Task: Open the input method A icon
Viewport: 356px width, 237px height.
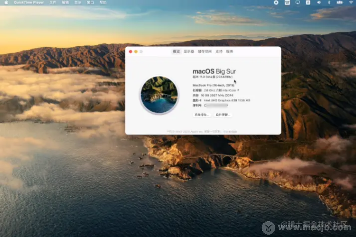Action: (308, 2)
